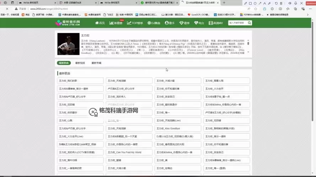Select the arrow annotation tool
The height and width of the screenshot is (177, 316).
point(260,3)
